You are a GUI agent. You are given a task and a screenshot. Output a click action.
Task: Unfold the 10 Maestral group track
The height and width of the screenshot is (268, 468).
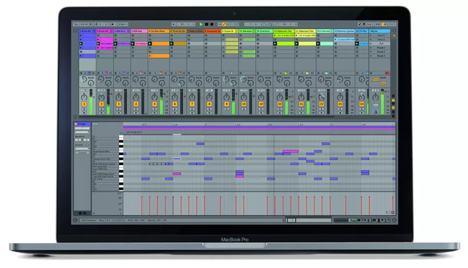(x=253, y=31)
